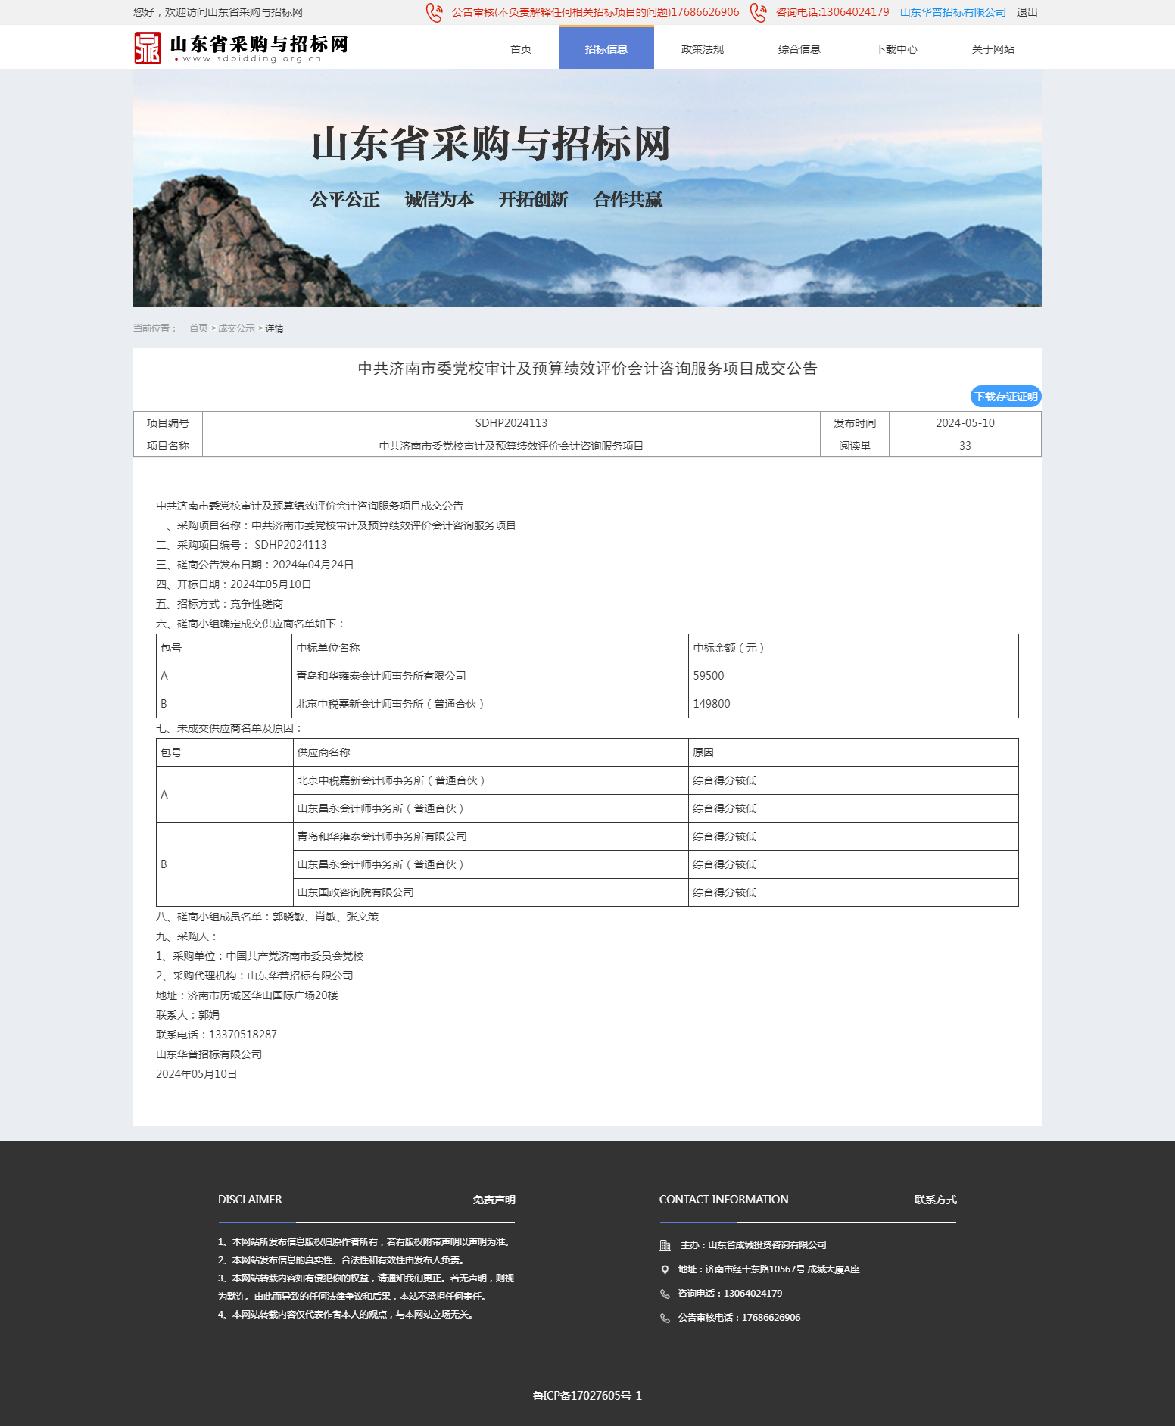Click the 成交公示 breadcrumb link

[x=236, y=328]
